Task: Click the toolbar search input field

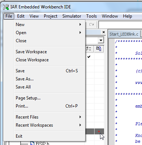Action: [120, 25]
